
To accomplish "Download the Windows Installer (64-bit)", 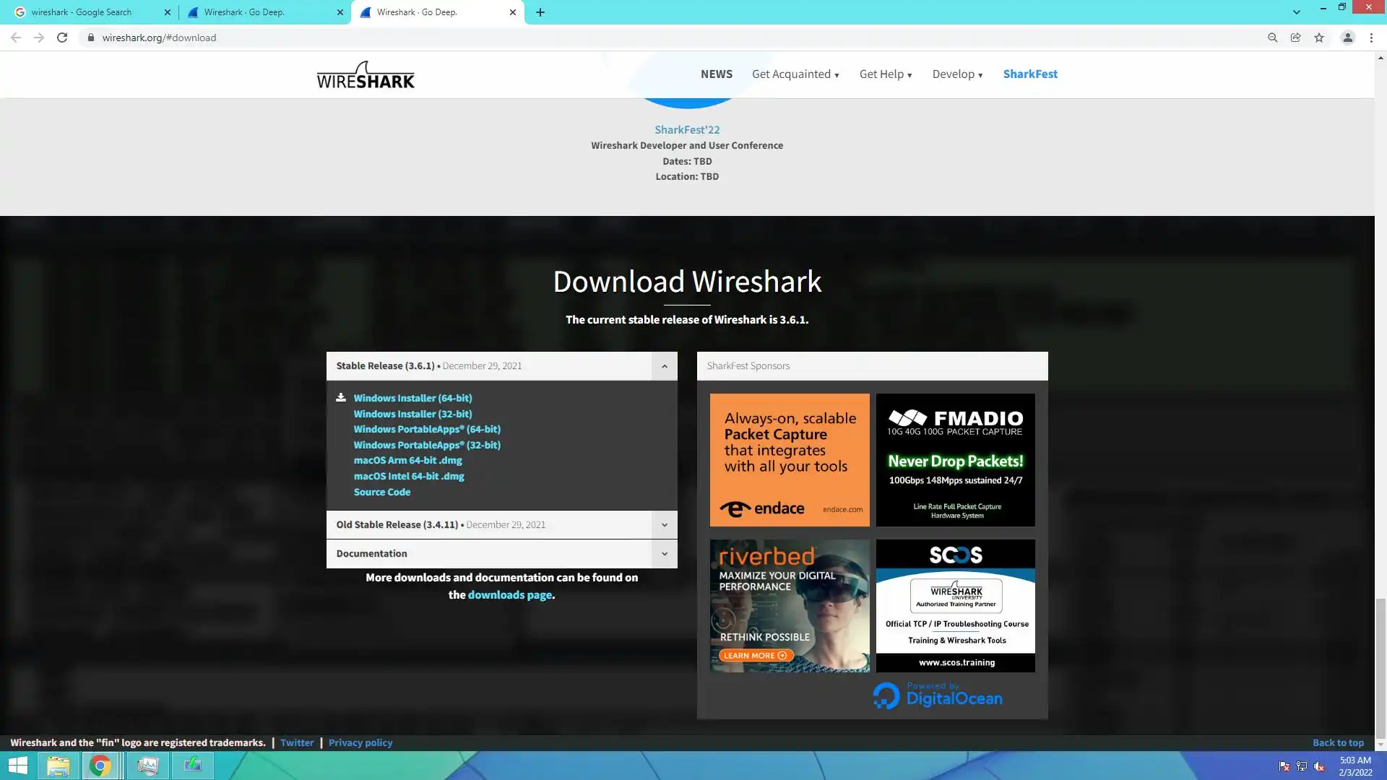I will tap(412, 398).
